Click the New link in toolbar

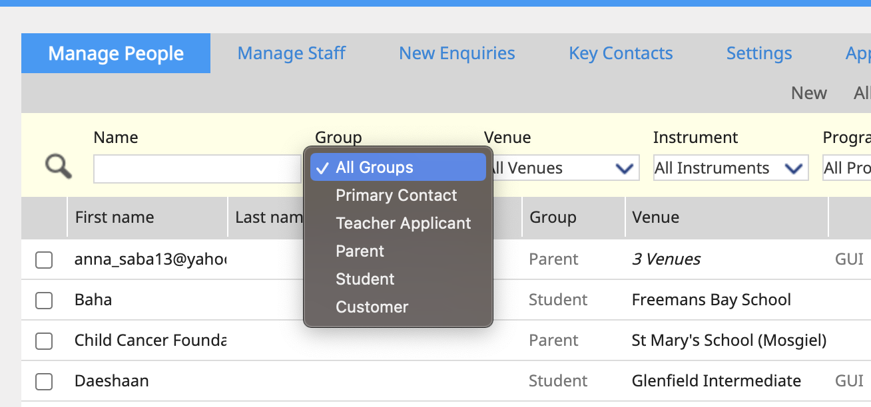pos(808,93)
